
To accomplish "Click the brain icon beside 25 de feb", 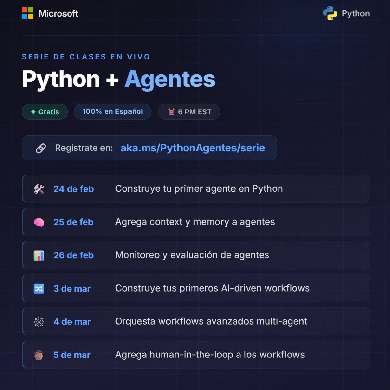I will pos(39,222).
